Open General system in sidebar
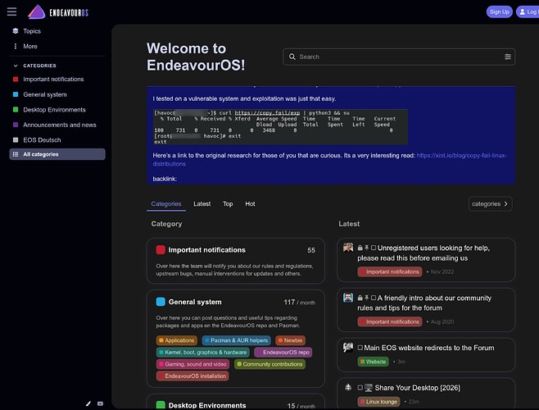539x410 pixels. [x=45, y=94]
